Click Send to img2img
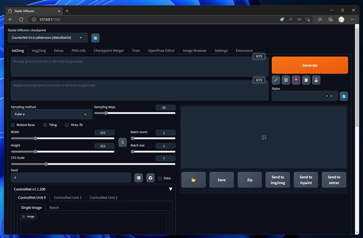The height and width of the screenshot is (238, 363). [278, 180]
